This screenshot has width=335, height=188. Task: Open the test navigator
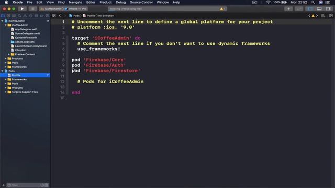30,16
